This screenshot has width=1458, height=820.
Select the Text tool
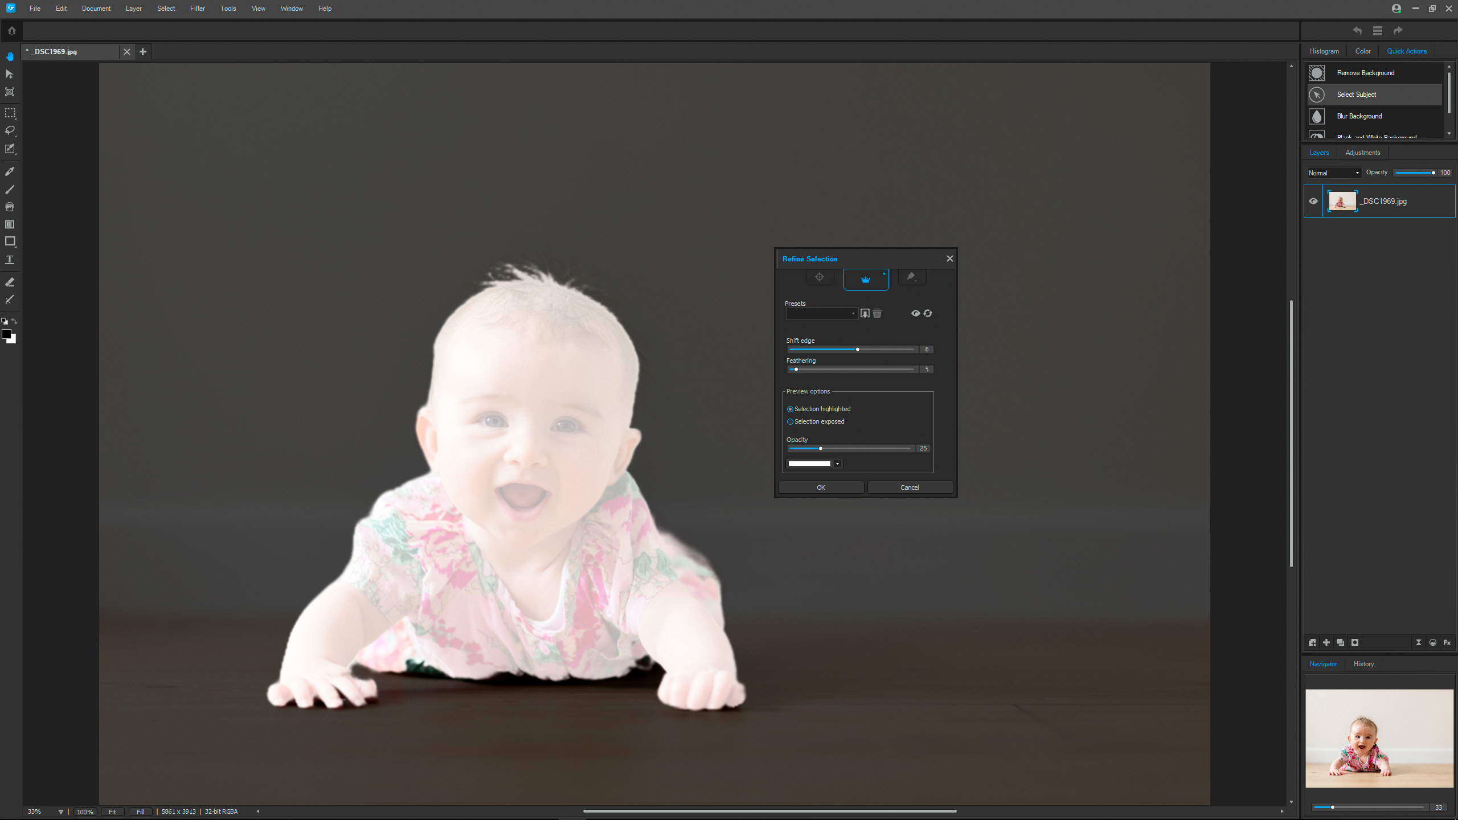10,259
